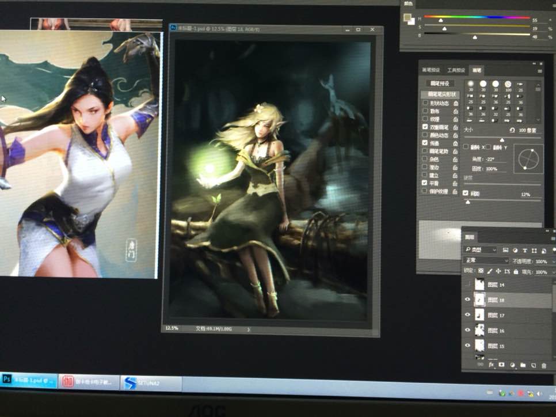Image resolution: width=556 pixels, height=417 pixels.
Task: Create a new layer
Action: (534, 365)
